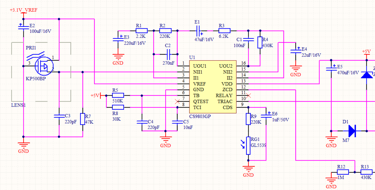
Task: Select the GND symbol under E4
Action: pos(296,70)
